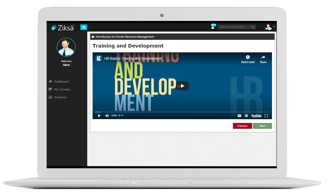329x196 pixels.
Task: Click the video time 0:00 / 8:17
Action: coord(117,116)
